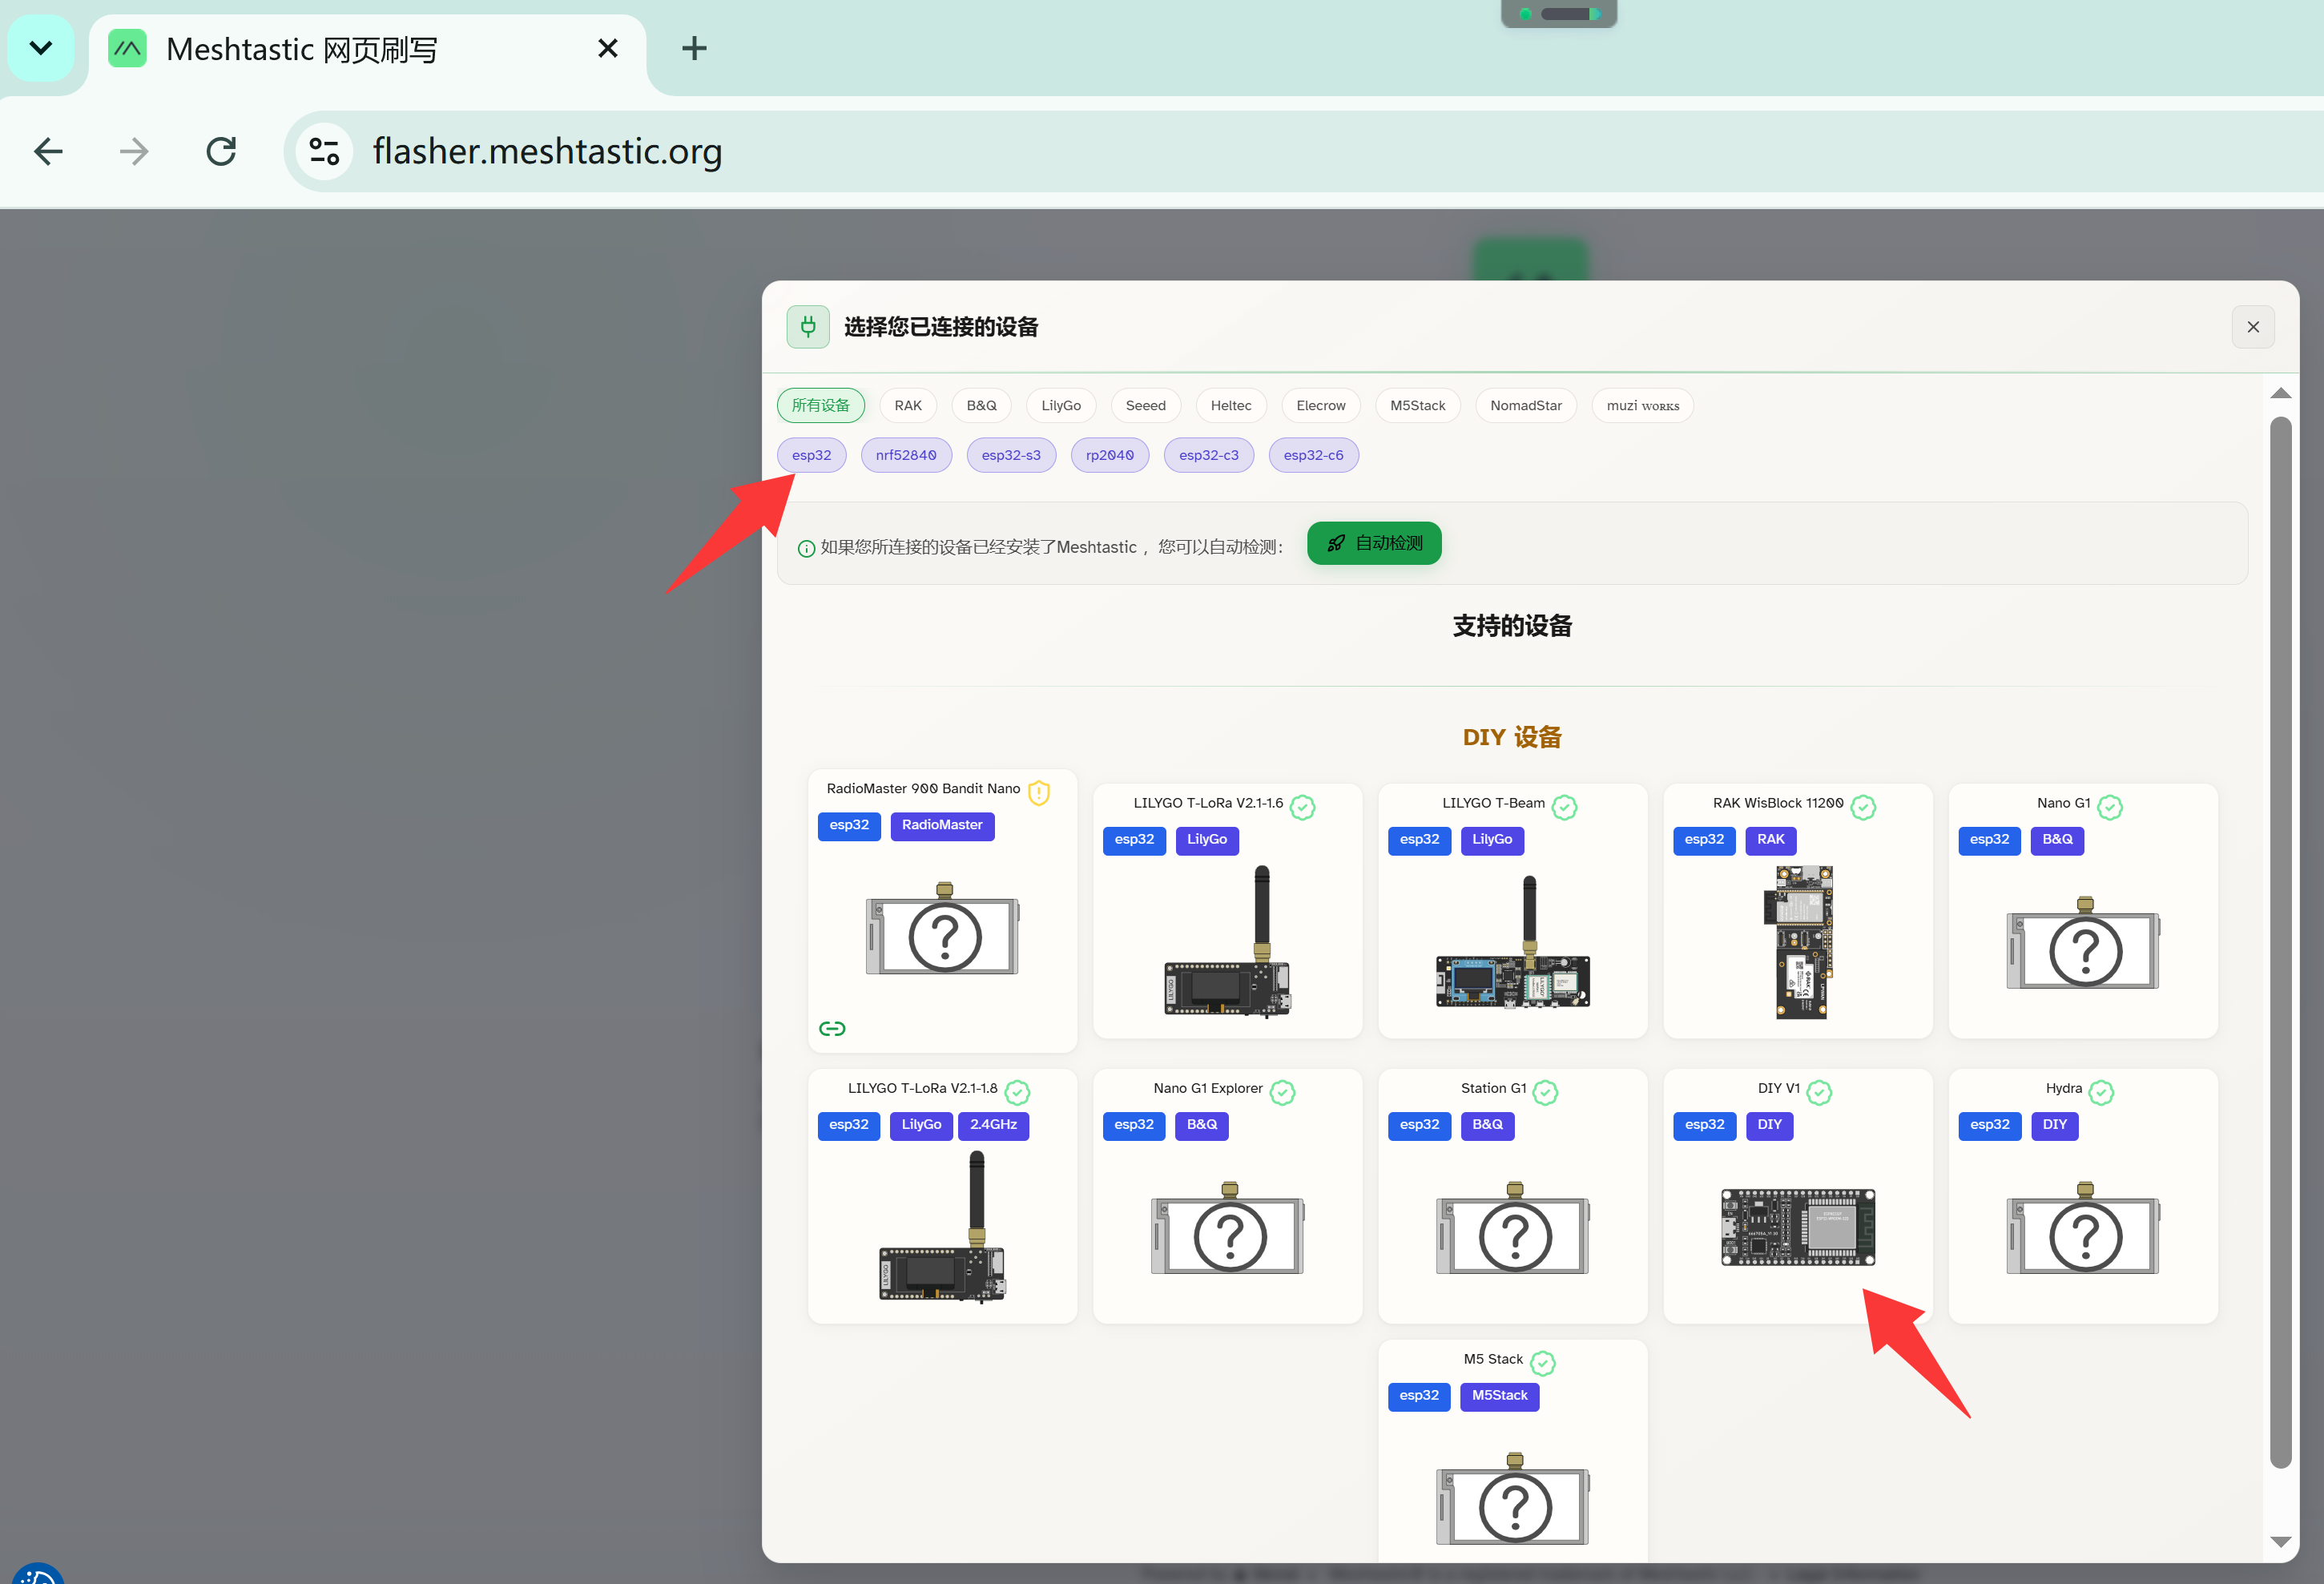Select the M5 Stack device card

click(x=1513, y=1451)
